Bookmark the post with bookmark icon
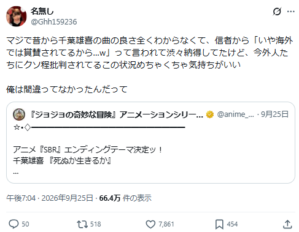Screen dimensions: 299x232 coord(219,224)
